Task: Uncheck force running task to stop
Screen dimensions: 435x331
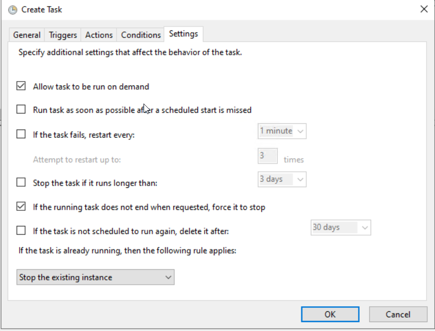Action: pyautogui.click(x=21, y=207)
